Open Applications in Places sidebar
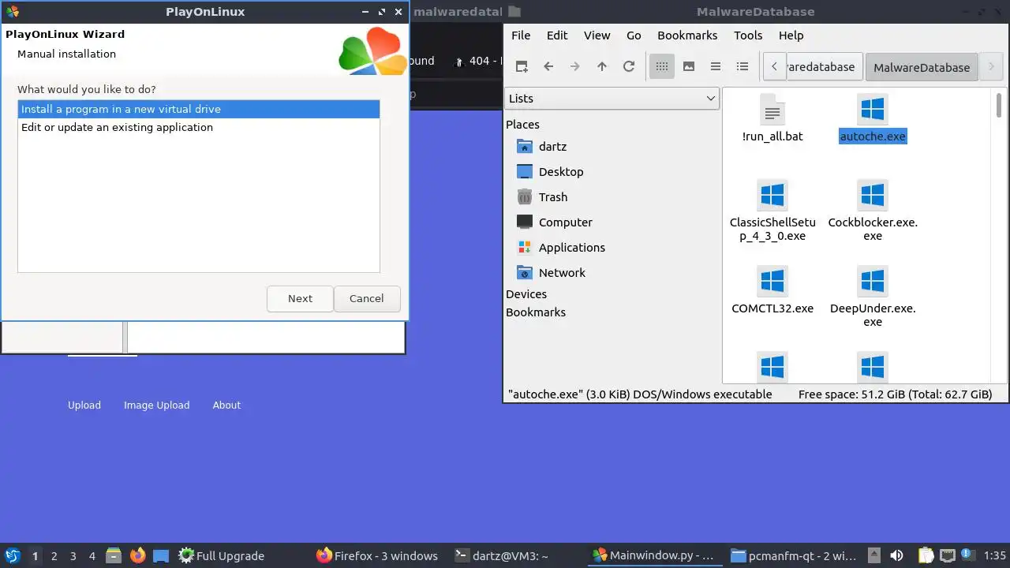The width and height of the screenshot is (1010, 568). click(x=572, y=247)
